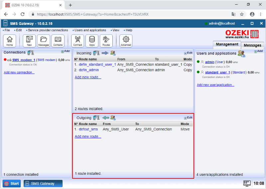Click Add new route under Incoming
Screen dimensions: 266x189
[88, 77]
